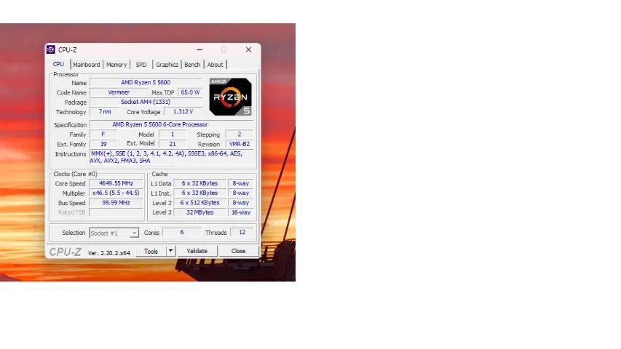Viewport: 621px width, 349px height.
Task: Click the Revision value VMR-B2
Action: click(240, 144)
